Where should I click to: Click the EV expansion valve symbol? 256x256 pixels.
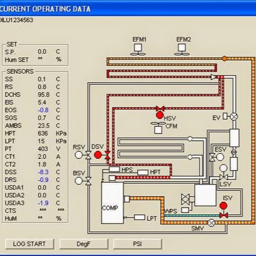pyautogui.click(x=234, y=116)
